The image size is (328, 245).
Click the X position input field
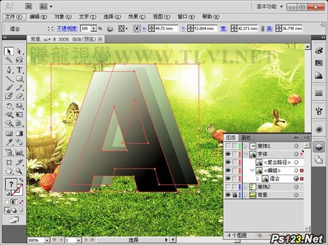pyautogui.click(x=166, y=28)
